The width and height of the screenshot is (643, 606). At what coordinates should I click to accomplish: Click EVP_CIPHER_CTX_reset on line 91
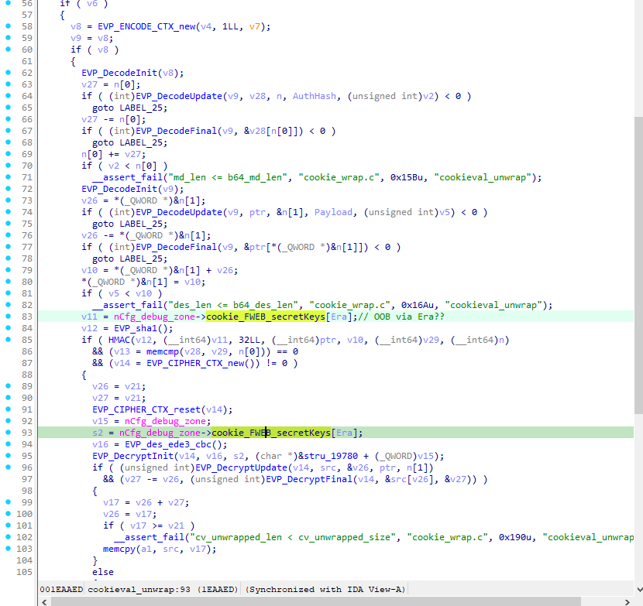[146, 409]
